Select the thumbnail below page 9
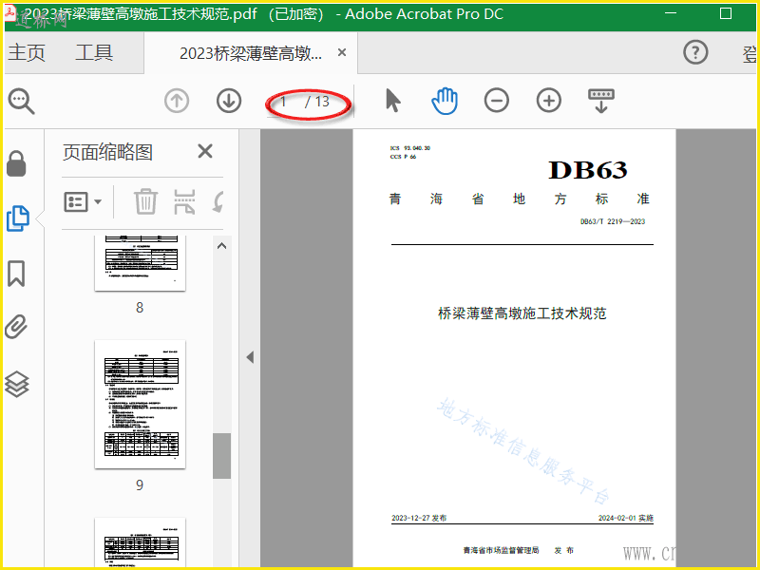The height and width of the screenshot is (570, 760). tap(140, 542)
